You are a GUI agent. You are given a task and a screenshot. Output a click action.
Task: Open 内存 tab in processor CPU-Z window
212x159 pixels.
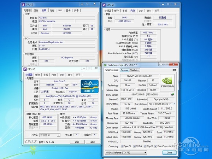(54, 75)
